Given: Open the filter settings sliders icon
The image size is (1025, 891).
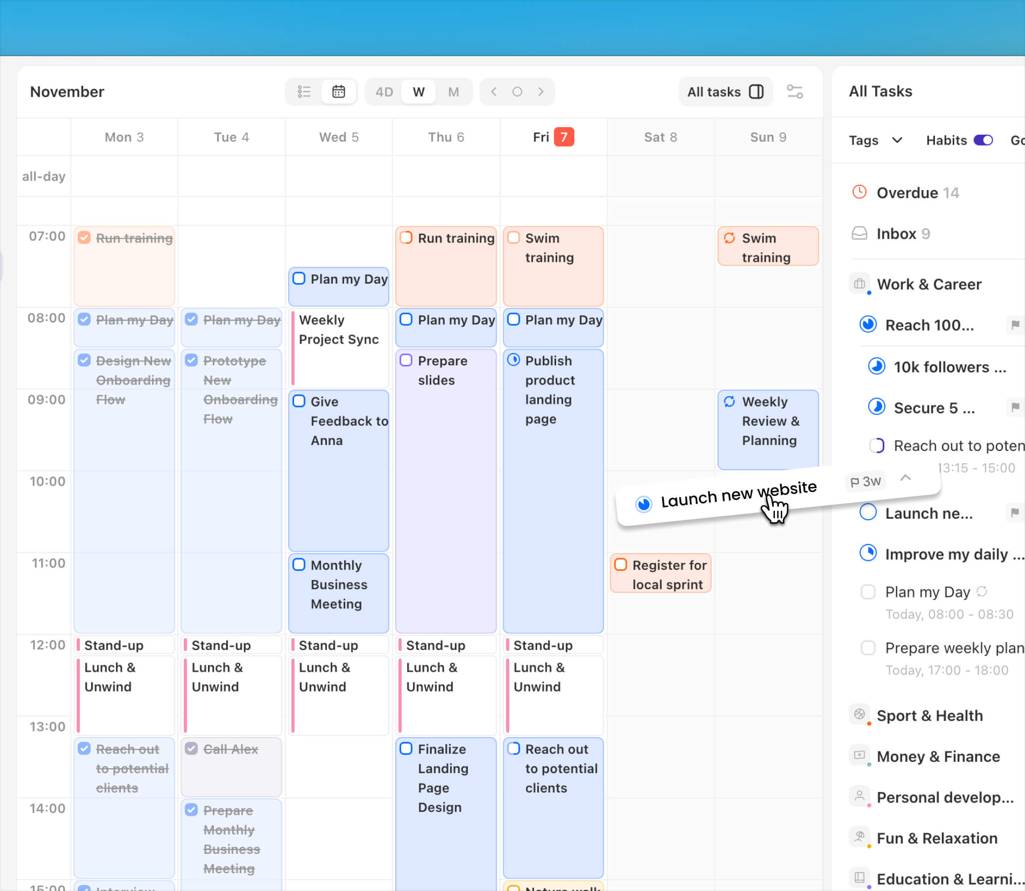Looking at the screenshot, I should pyautogui.click(x=794, y=92).
